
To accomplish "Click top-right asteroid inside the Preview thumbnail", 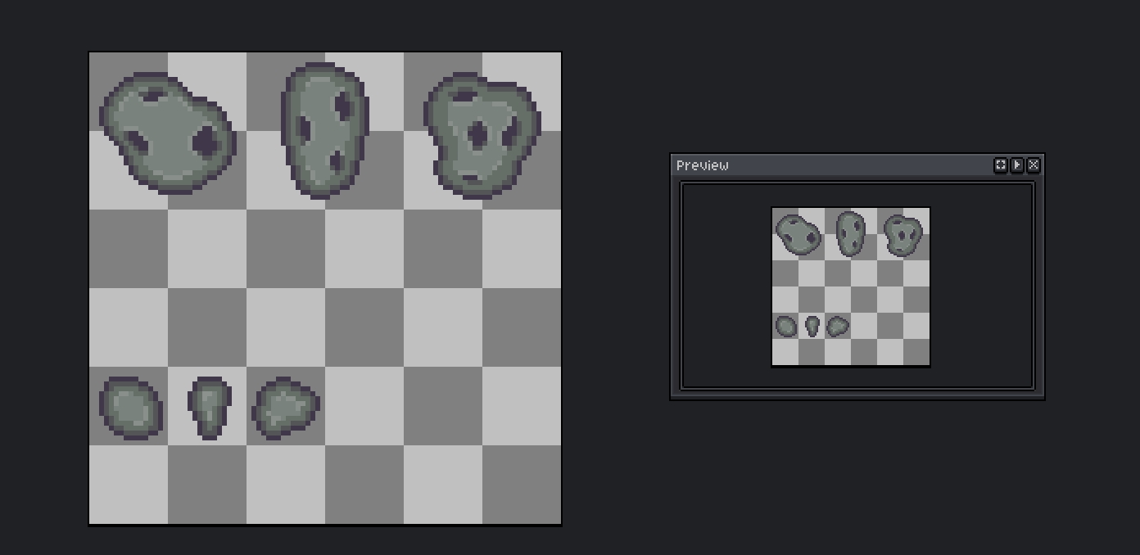I will tap(902, 235).
